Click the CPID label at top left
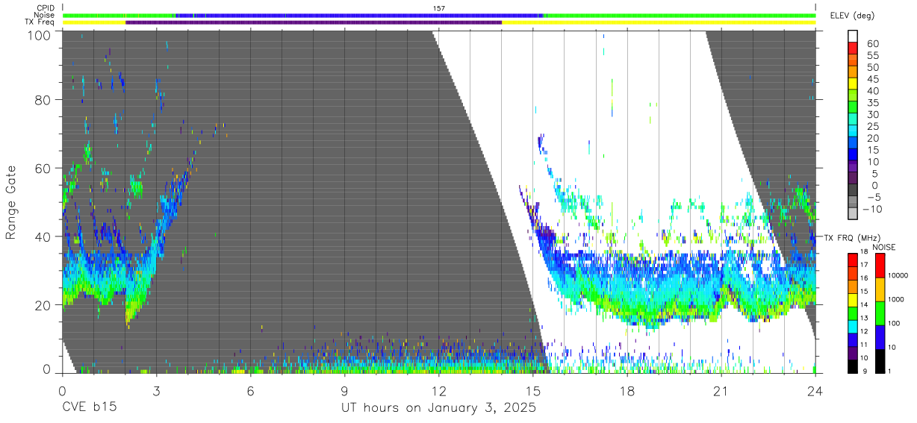Screen dimensions: 917x423 coord(46,8)
